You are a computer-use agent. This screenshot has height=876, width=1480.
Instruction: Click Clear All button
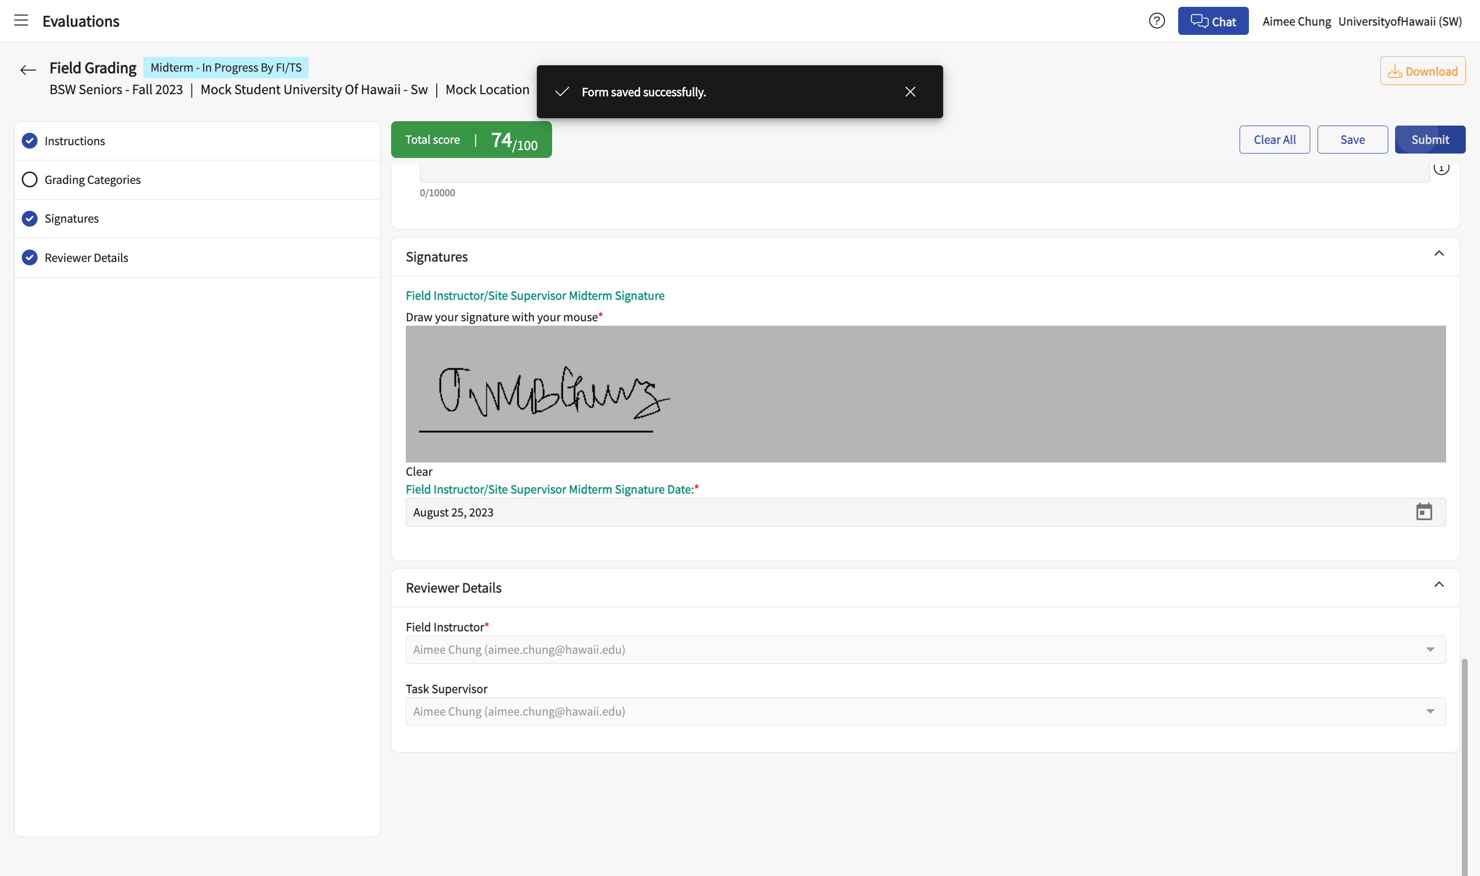click(1274, 139)
